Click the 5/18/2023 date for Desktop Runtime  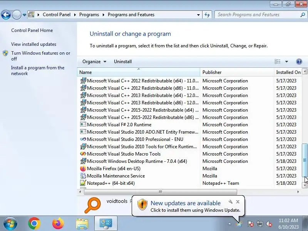[286, 161]
